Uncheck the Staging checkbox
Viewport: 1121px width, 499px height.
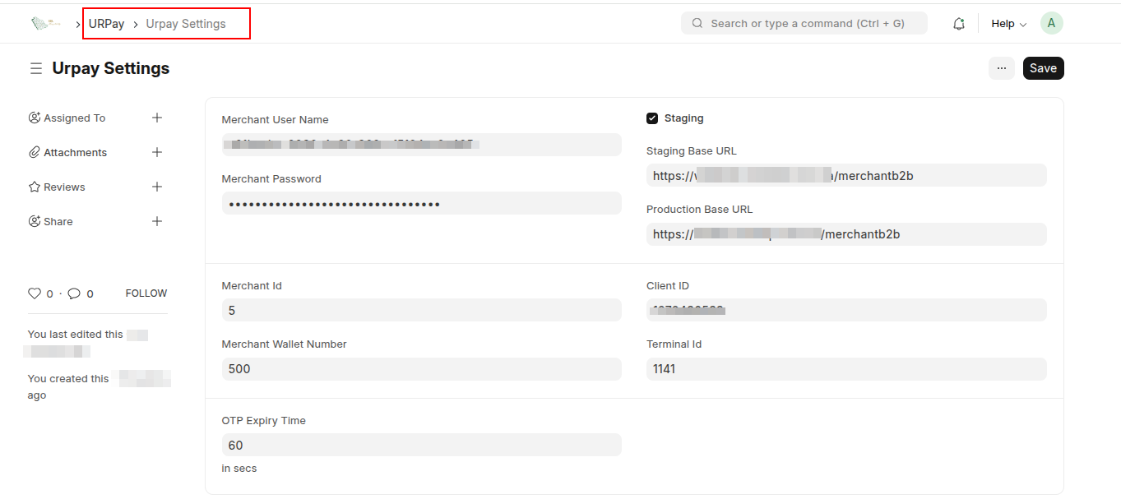point(652,118)
